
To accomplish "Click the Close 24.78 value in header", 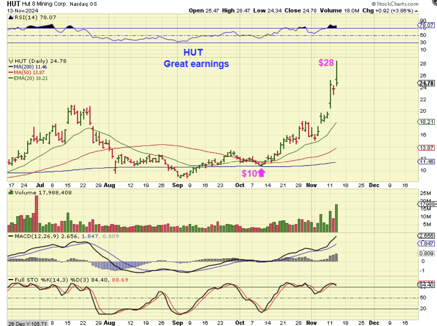I will 300,11.
